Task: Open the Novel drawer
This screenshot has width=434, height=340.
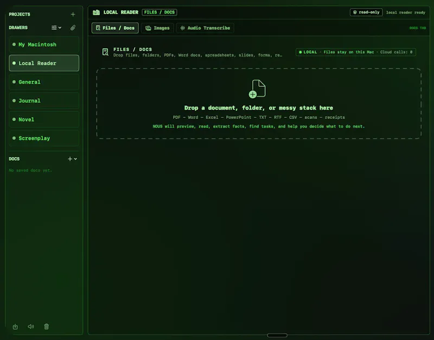Action: pyautogui.click(x=44, y=119)
